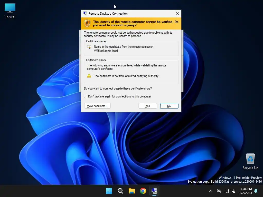Image resolution: width=263 pixels, height=197 pixels.
Task: Click the OneDrive cloud tray icon
Action: tap(219, 191)
